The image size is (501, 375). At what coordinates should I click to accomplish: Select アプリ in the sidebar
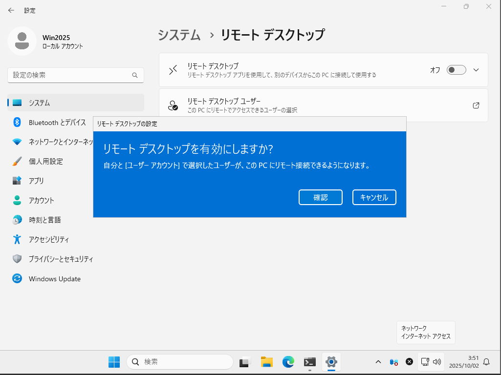pos(36,181)
